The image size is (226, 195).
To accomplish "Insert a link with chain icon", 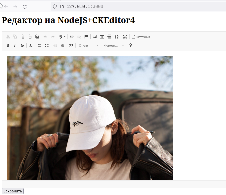I will pyautogui.click(x=72, y=37).
